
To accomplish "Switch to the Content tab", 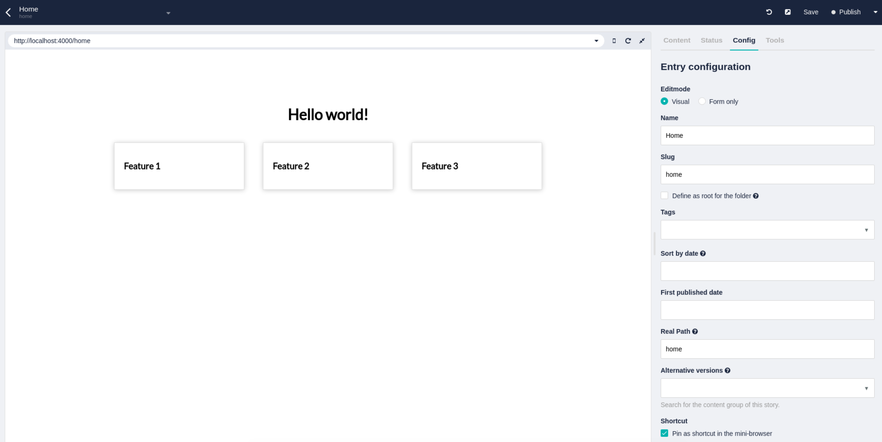I will (x=677, y=40).
